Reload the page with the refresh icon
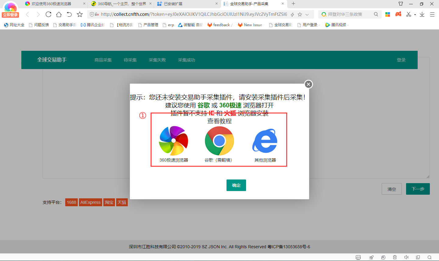 pos(48,14)
